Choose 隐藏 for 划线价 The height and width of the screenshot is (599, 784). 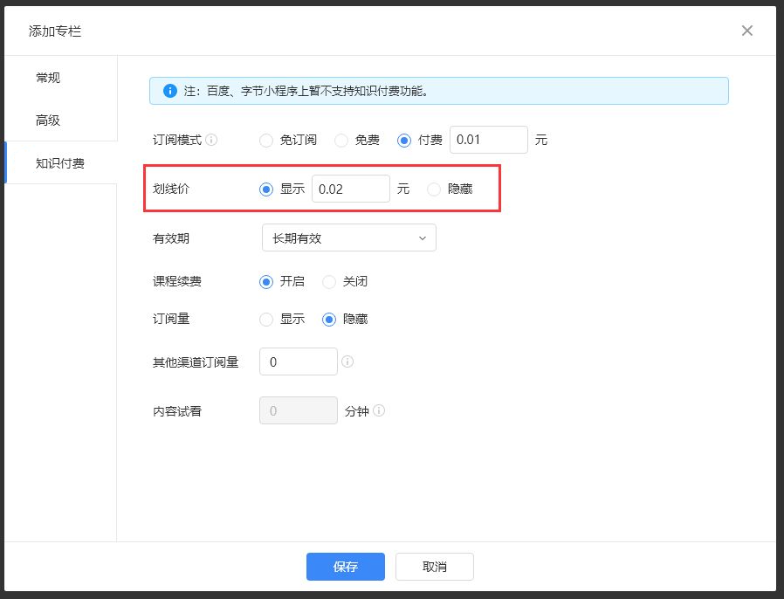click(x=434, y=189)
